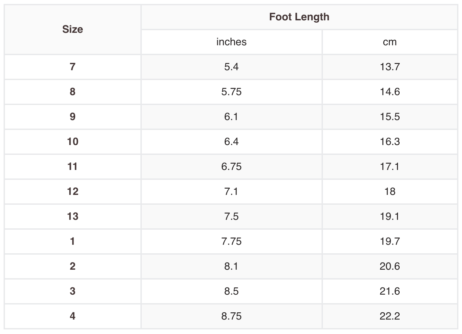This screenshot has height=334, width=462.
Task: Click the 20.6 cm cell
Action: tap(389, 266)
